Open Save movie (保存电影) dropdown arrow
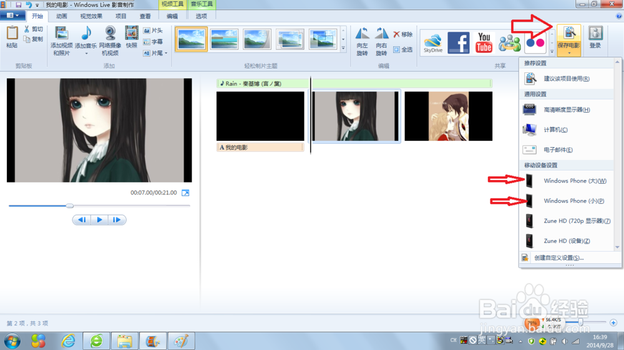The height and width of the screenshot is (350, 624). [x=569, y=53]
